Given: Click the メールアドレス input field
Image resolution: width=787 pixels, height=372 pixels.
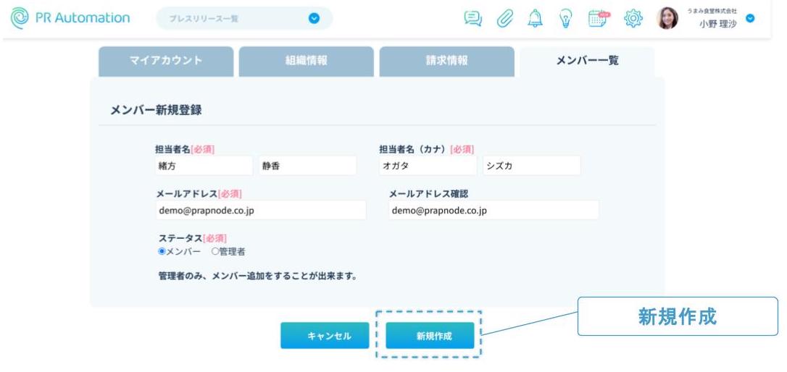Looking at the screenshot, I should pyautogui.click(x=260, y=211).
